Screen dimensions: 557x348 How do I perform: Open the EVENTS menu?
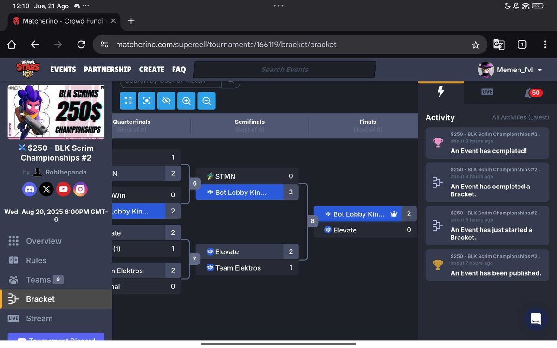pos(63,69)
